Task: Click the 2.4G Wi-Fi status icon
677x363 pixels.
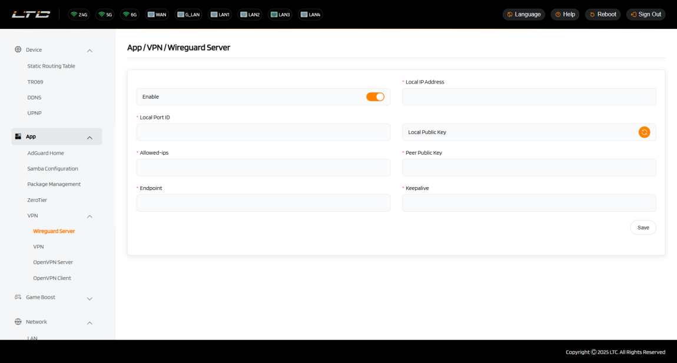Action: click(79, 15)
